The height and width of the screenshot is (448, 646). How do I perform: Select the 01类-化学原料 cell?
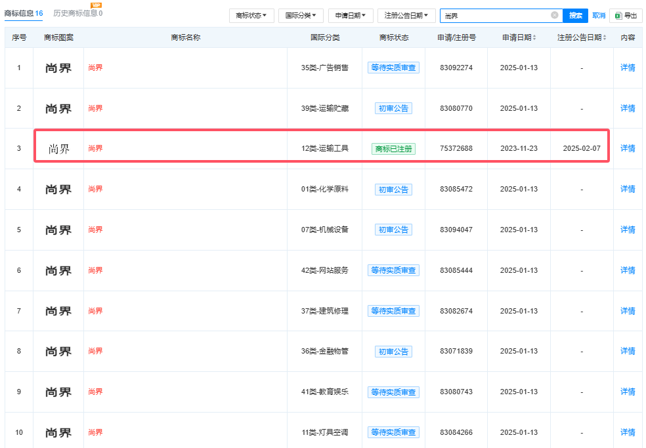[325, 189]
